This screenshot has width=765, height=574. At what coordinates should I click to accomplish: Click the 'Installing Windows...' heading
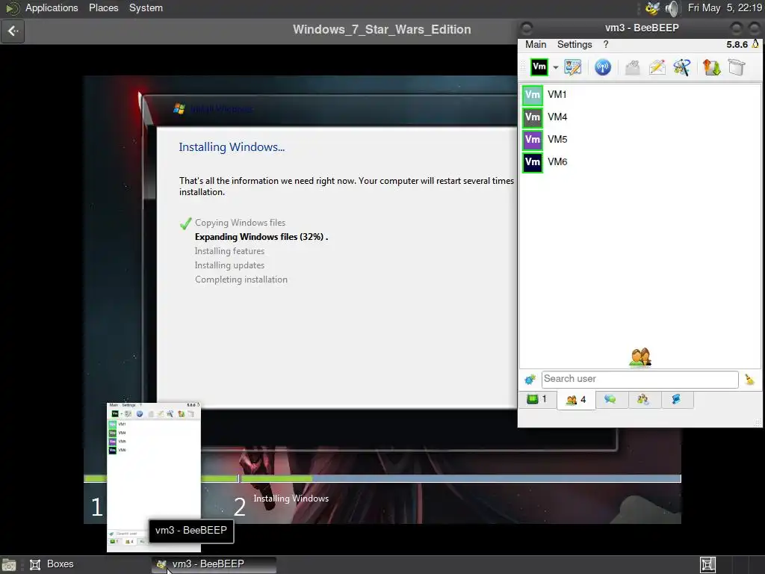click(x=232, y=147)
